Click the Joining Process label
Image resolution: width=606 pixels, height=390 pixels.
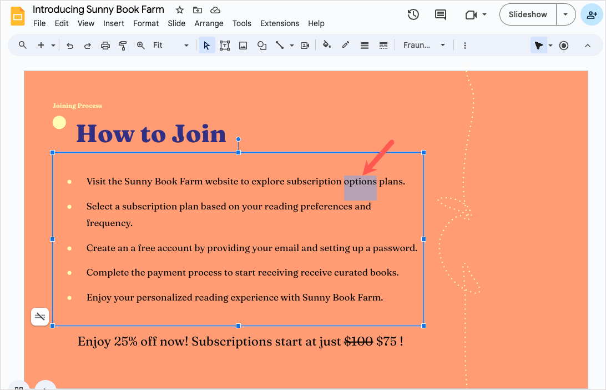tap(77, 106)
